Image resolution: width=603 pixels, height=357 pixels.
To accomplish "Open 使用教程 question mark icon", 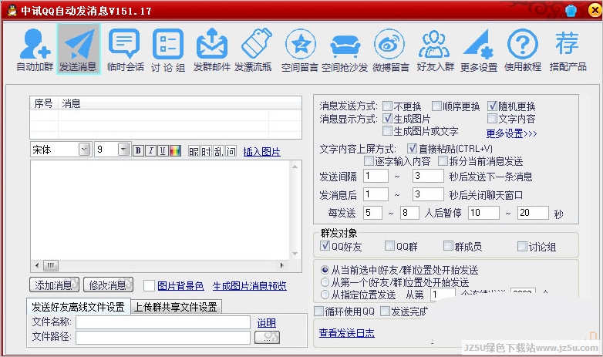I will [x=523, y=49].
